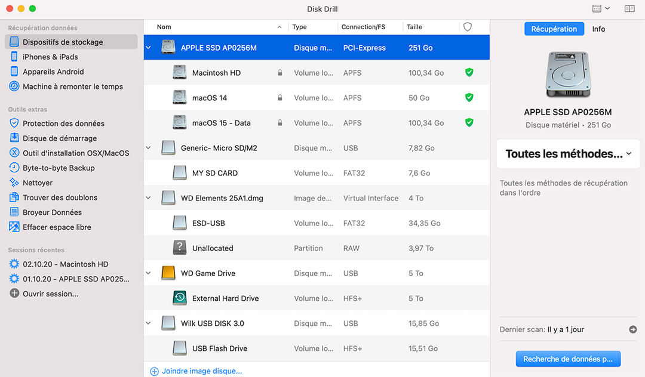The image size is (645, 377).
Task: Toggle the sidebar panel icon in title bar
Action: click(x=629, y=8)
